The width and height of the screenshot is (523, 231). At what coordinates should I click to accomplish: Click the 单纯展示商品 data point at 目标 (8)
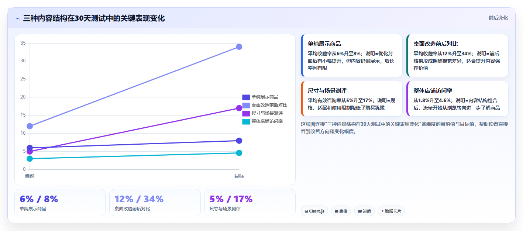239,141
